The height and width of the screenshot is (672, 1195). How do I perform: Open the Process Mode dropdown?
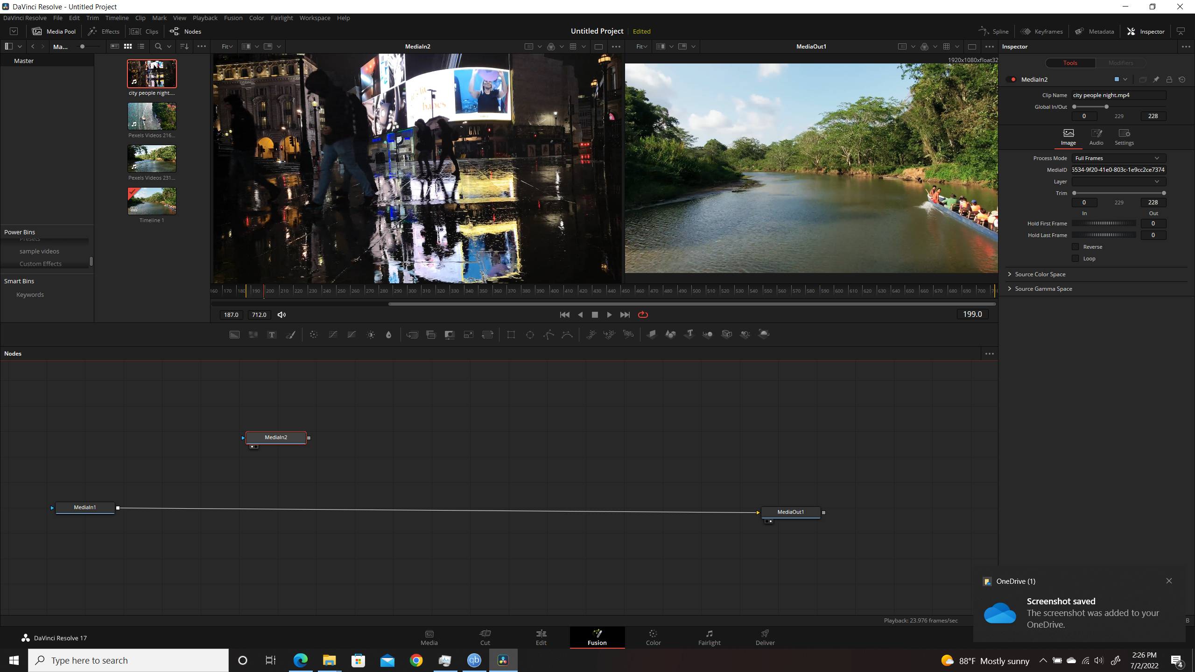pos(1118,158)
